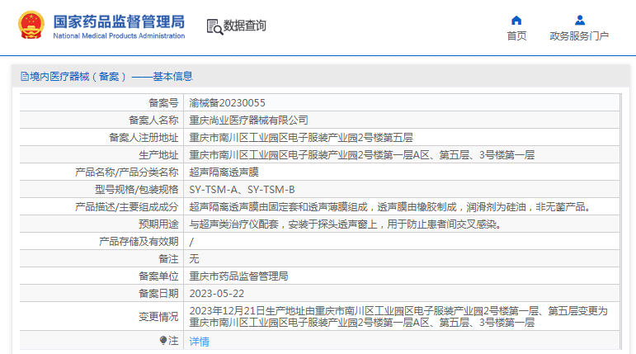Select the 备案日期 label cell
This screenshot has height=354, width=636.
101,294
